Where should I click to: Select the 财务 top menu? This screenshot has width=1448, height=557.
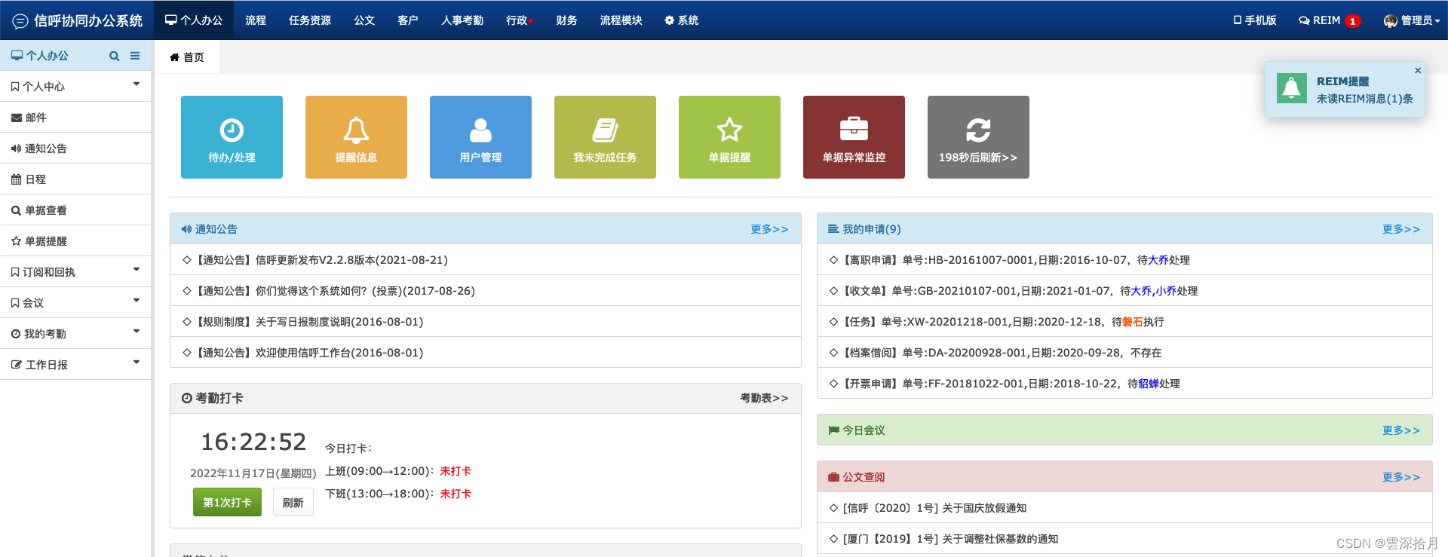click(566, 20)
